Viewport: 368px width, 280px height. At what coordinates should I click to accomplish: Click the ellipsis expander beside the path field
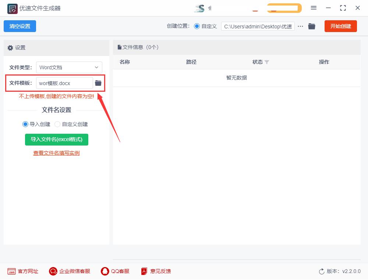point(300,26)
